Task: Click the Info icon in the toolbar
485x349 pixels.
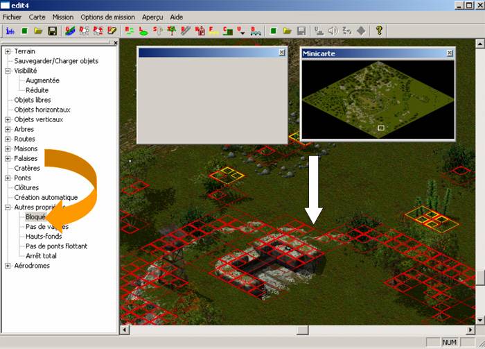Action: 10,31
